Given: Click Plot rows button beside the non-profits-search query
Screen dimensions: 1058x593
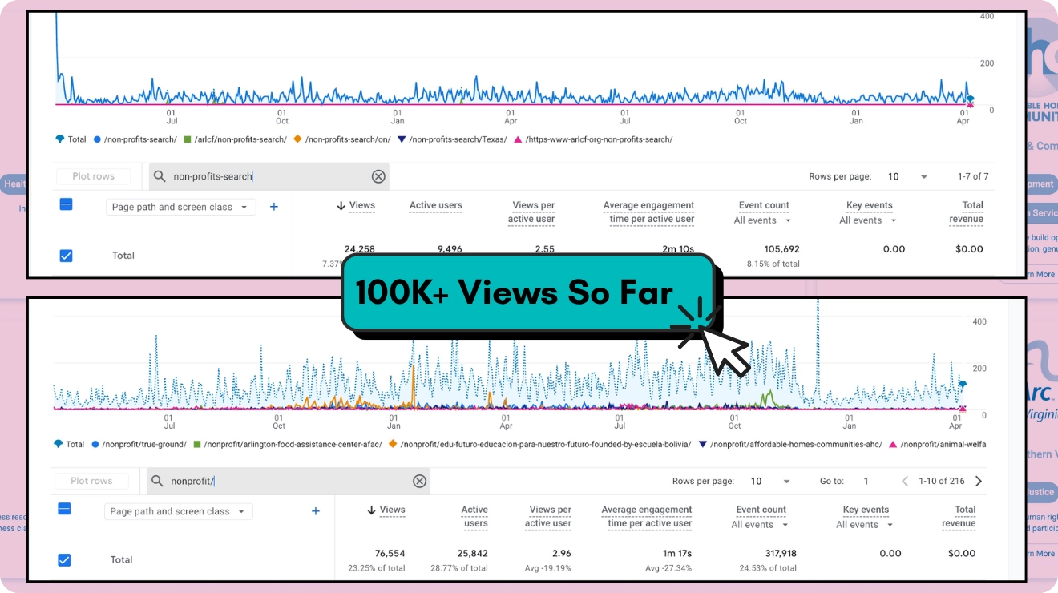Looking at the screenshot, I should (93, 176).
